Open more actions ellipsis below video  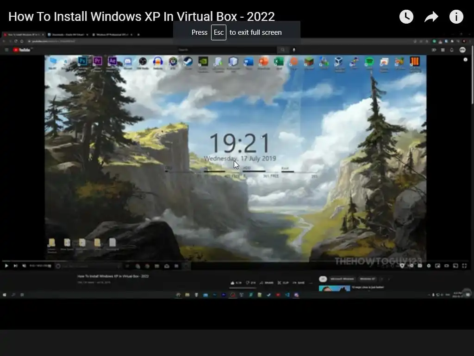(311, 283)
